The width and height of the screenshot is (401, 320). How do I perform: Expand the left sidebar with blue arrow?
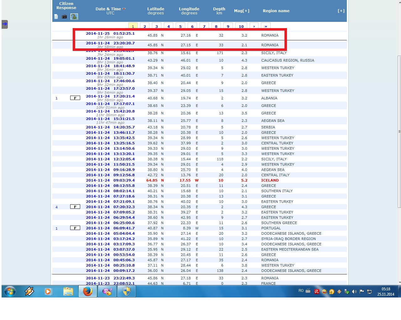[x=5, y=24]
